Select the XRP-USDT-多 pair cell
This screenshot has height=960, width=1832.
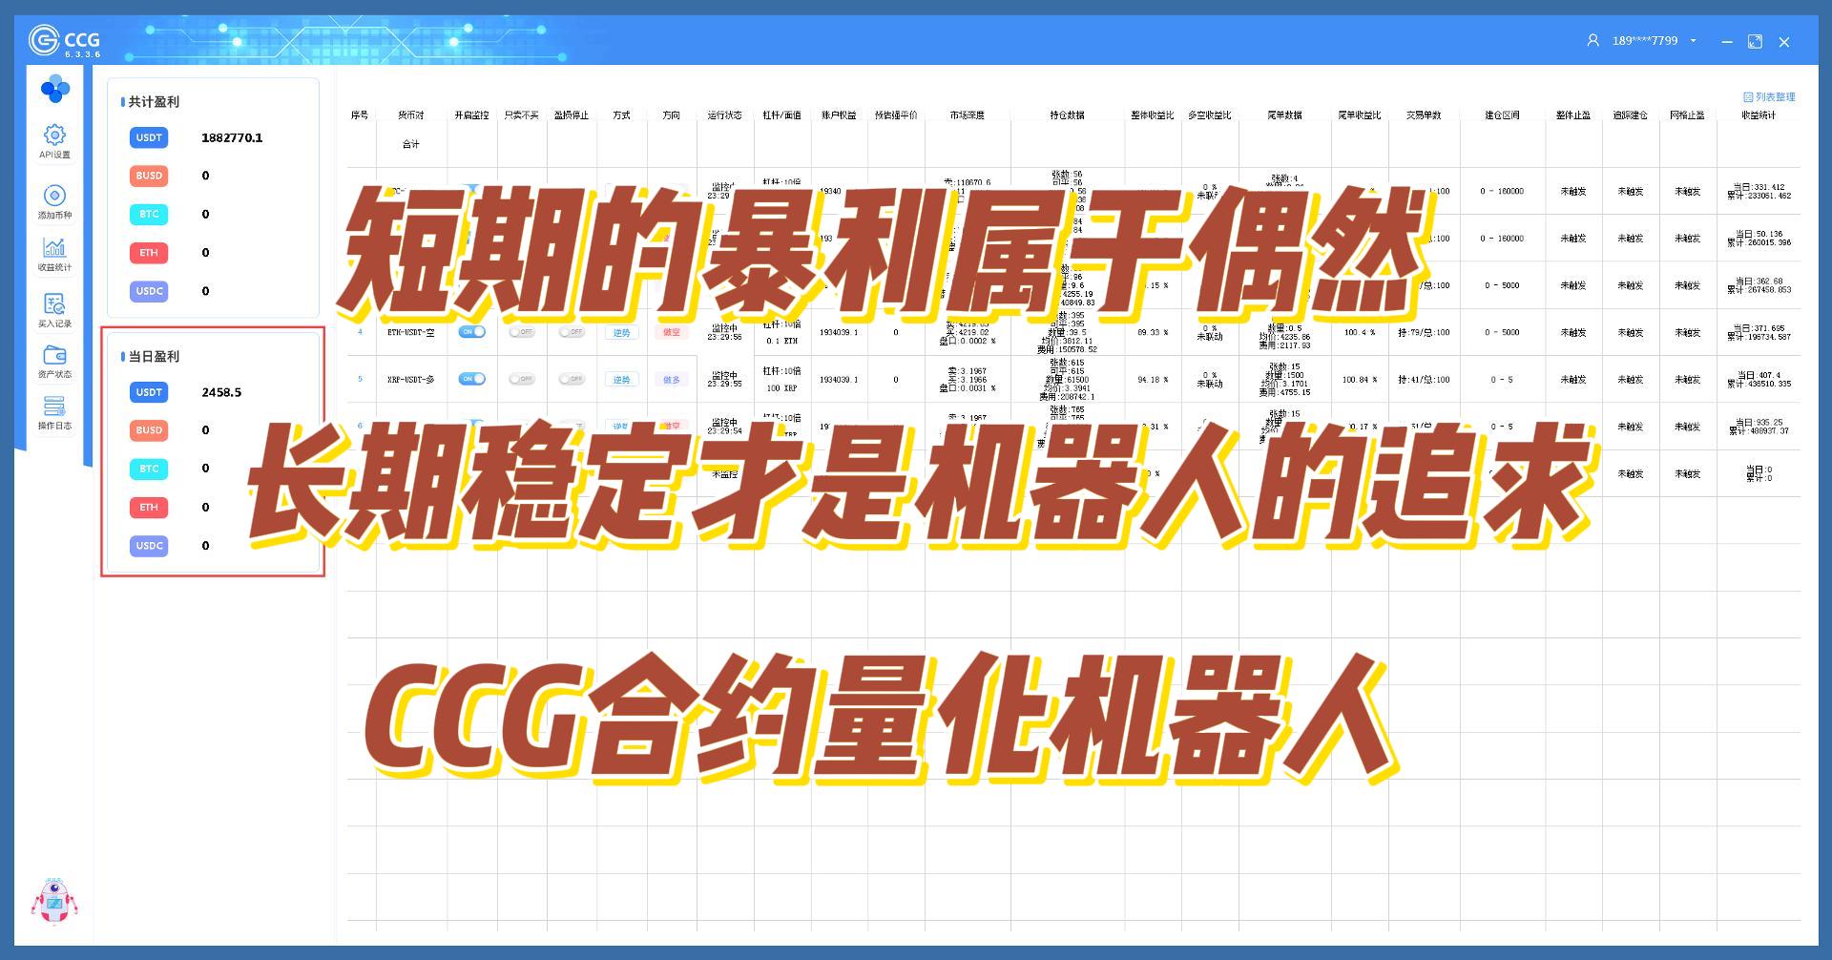(411, 379)
